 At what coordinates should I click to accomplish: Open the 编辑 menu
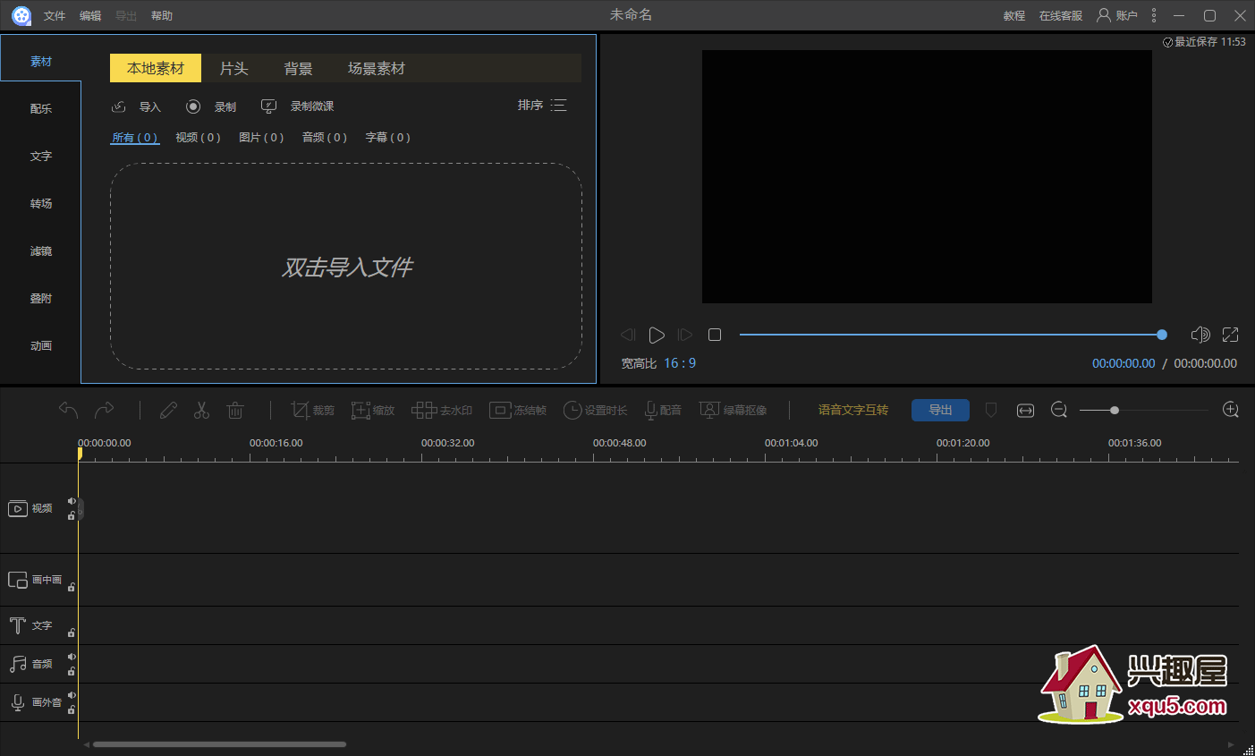pos(90,15)
